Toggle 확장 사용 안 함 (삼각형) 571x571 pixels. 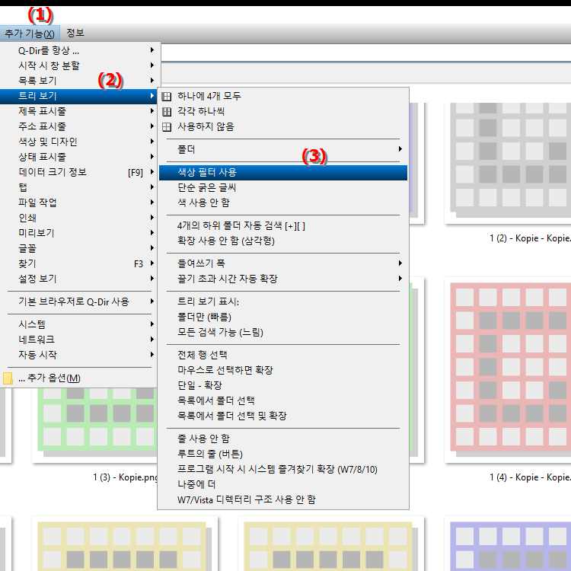(x=283, y=241)
